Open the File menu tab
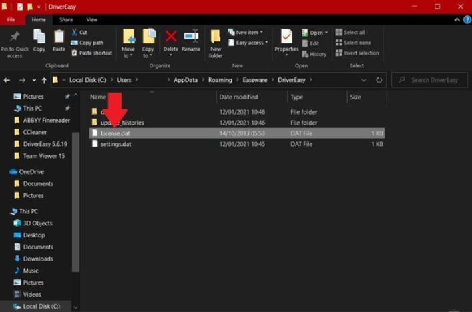Image resolution: width=472 pixels, height=312 pixels. (x=11, y=19)
